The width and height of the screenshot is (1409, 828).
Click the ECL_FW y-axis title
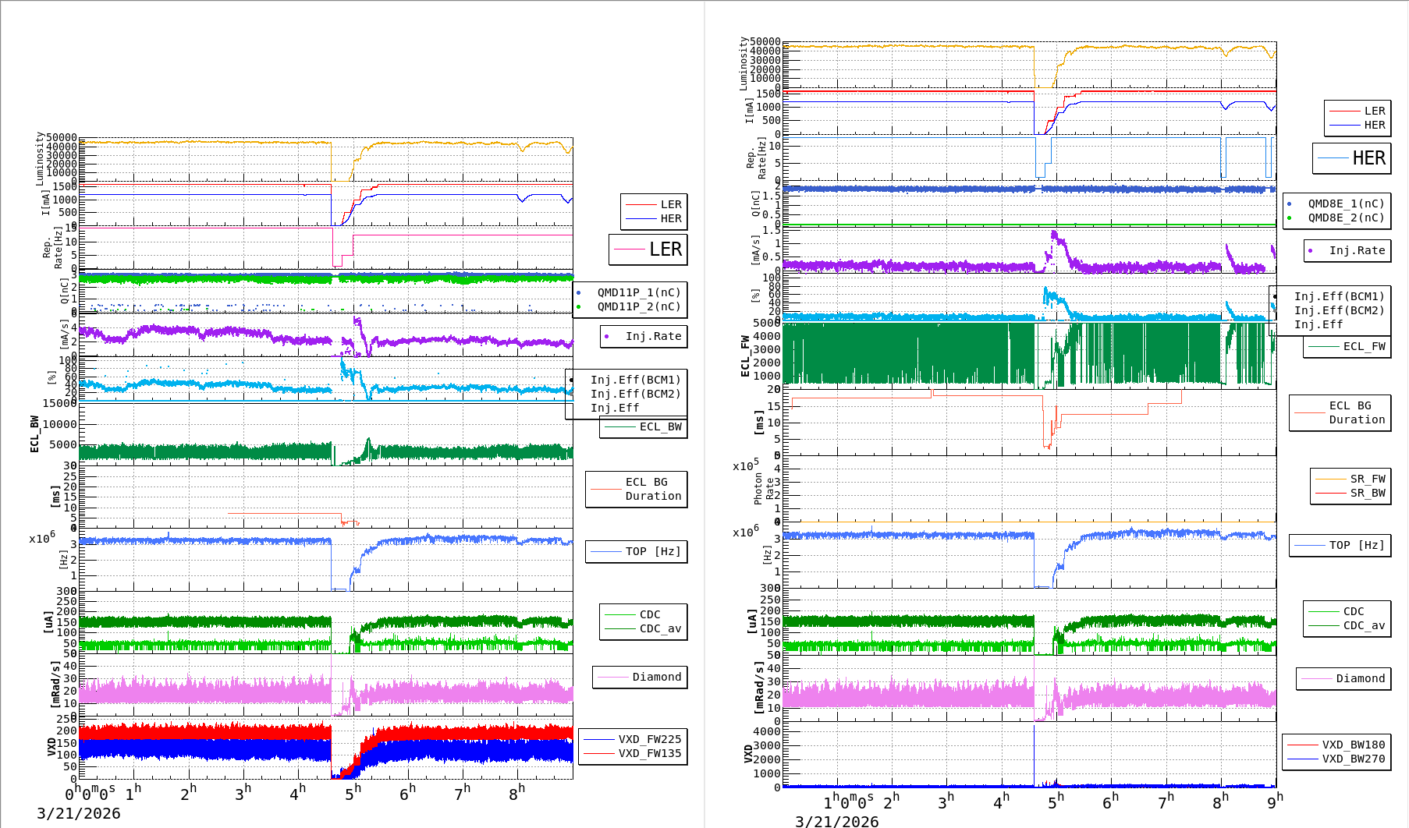[x=745, y=356]
